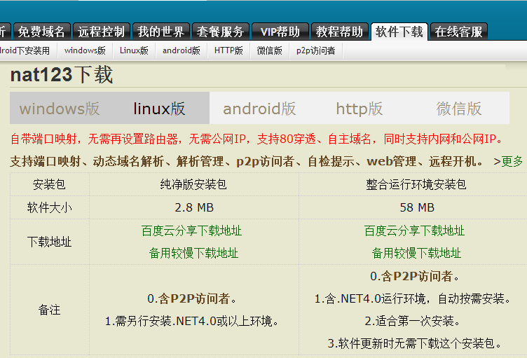Click the 下载地址 row label
The width and height of the screenshot is (527, 358).
pyautogui.click(x=49, y=242)
